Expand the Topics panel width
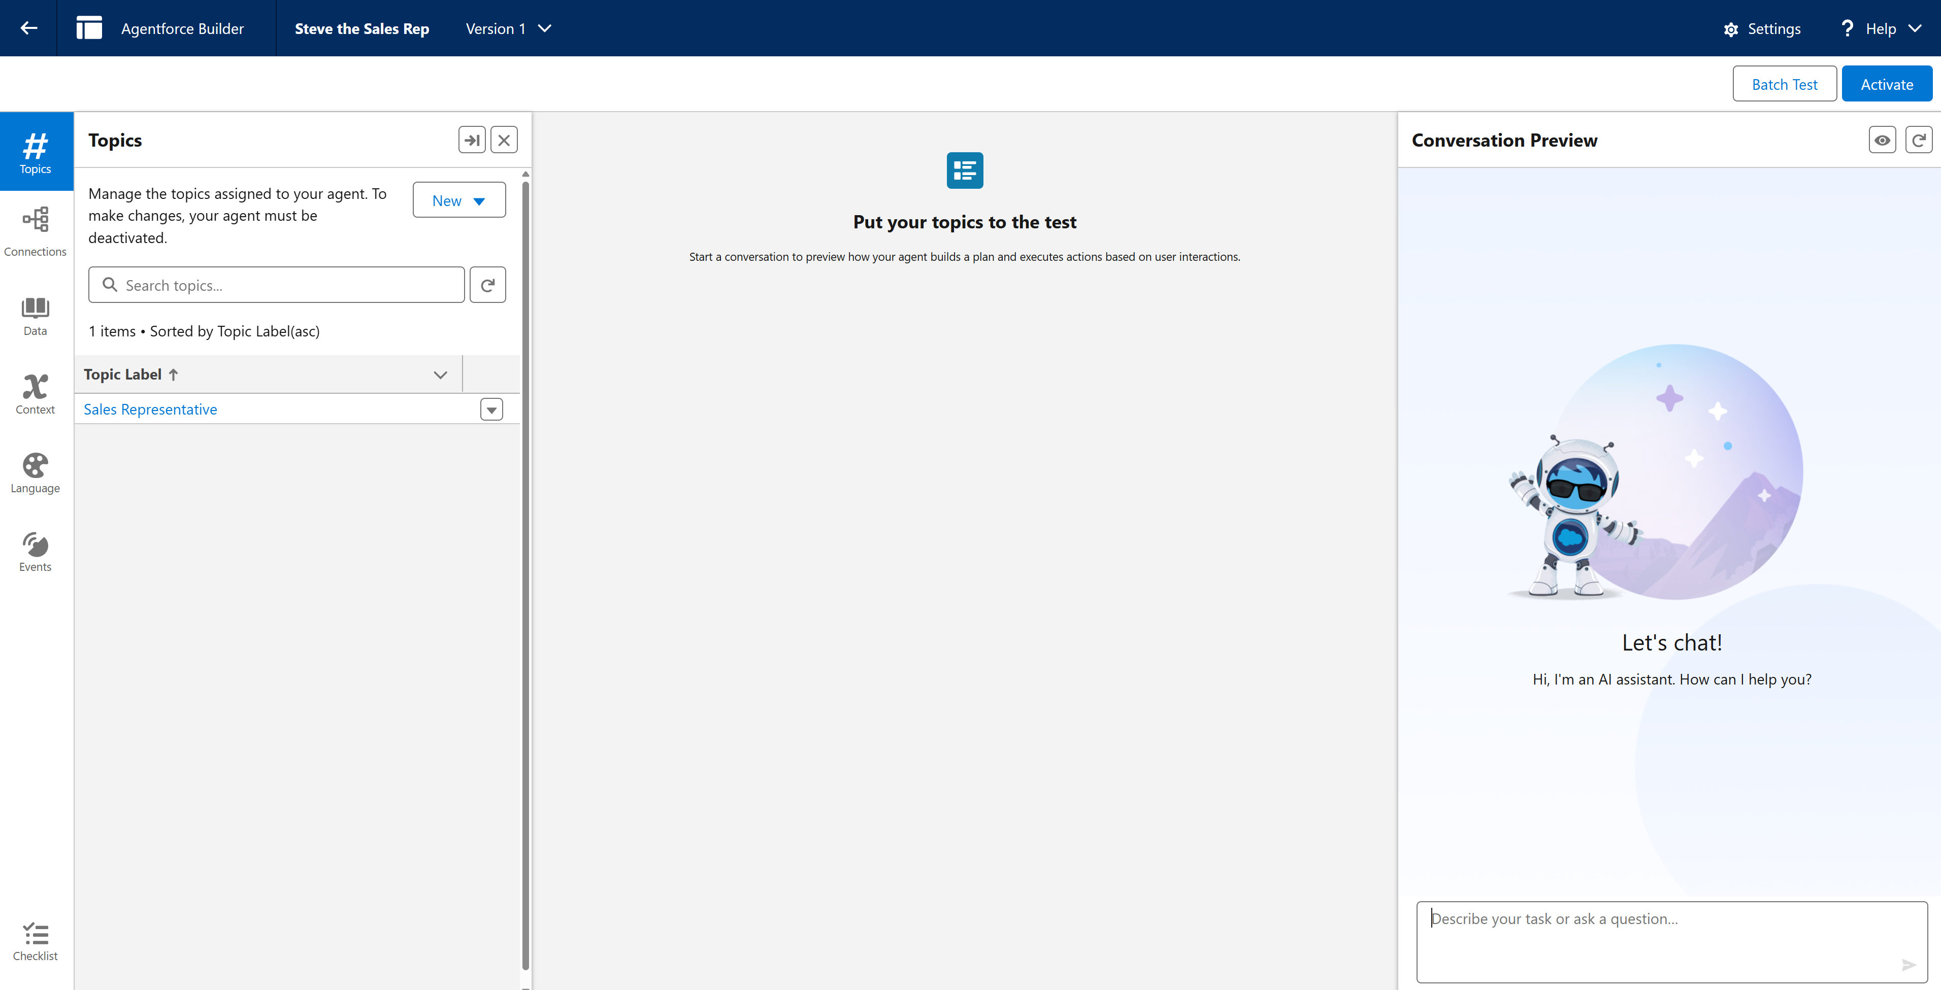 pyautogui.click(x=473, y=140)
